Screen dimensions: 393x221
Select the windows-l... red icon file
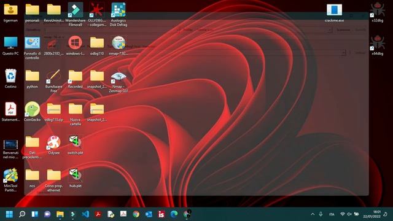pos(76,43)
